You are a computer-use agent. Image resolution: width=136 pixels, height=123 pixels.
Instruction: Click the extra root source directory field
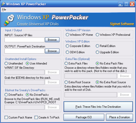click(91, 95)
